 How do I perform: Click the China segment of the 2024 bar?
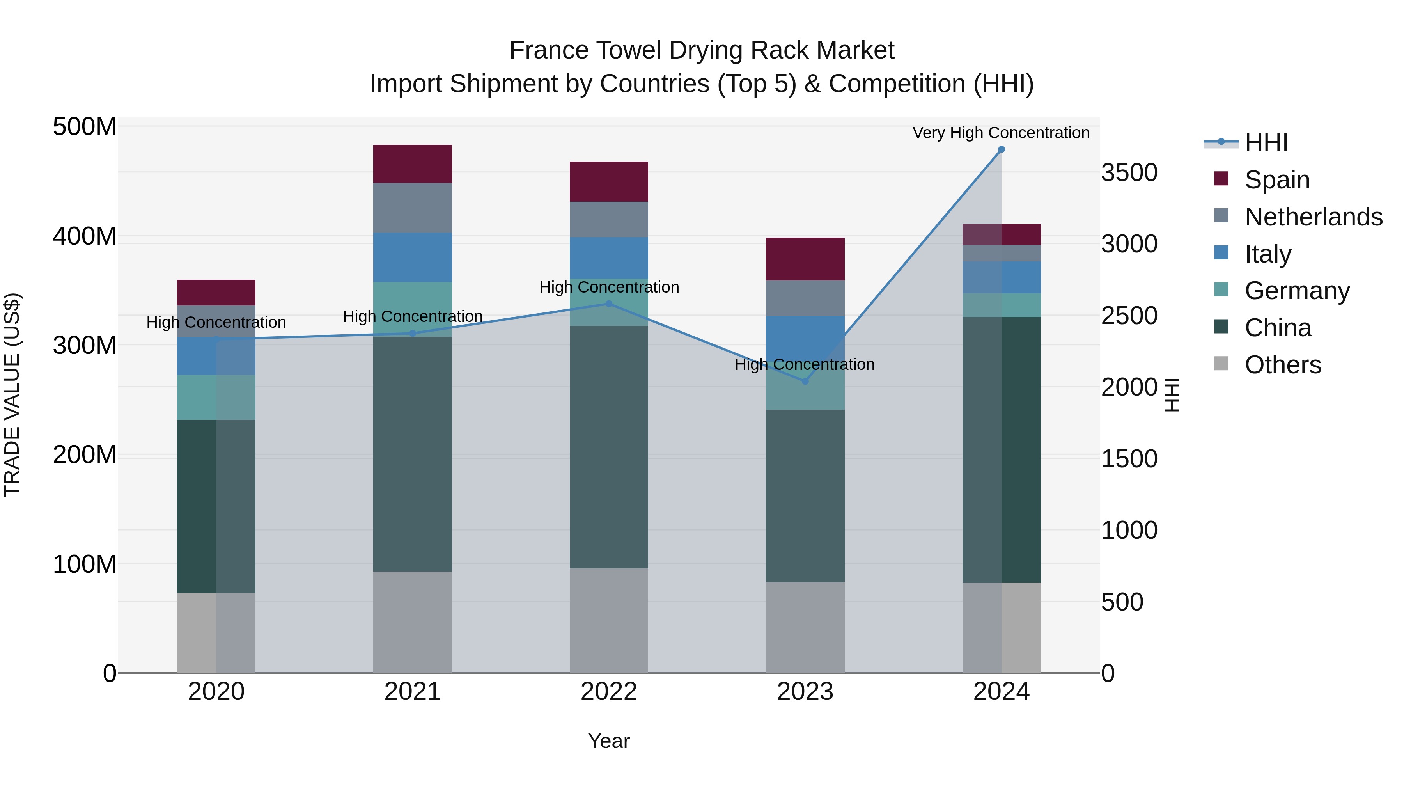(x=1002, y=450)
